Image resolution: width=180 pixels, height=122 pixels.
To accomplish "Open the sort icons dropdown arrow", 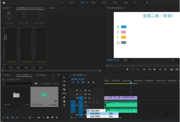I will [x=33, y=117].
